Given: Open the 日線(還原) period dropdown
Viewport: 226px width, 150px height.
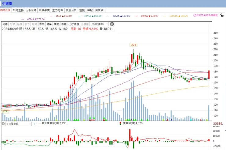Looking at the screenshot, I should pyautogui.click(x=100, y=24).
